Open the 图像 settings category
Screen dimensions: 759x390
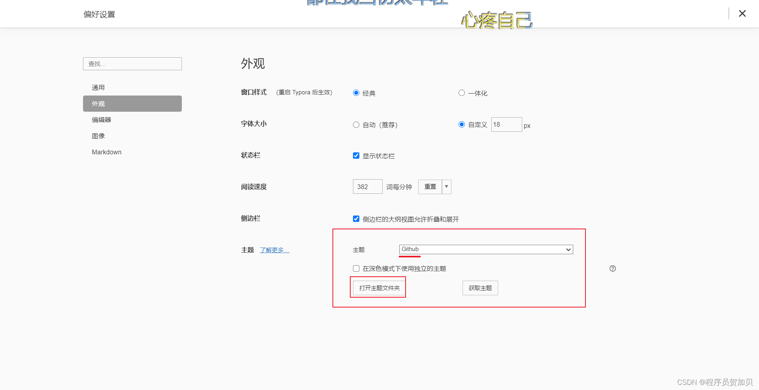pos(132,136)
